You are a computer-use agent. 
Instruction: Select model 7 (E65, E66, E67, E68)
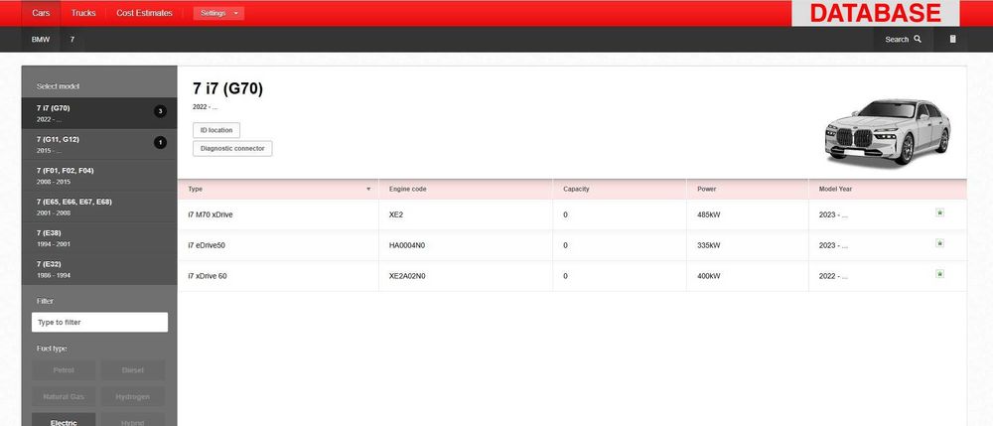(99, 207)
